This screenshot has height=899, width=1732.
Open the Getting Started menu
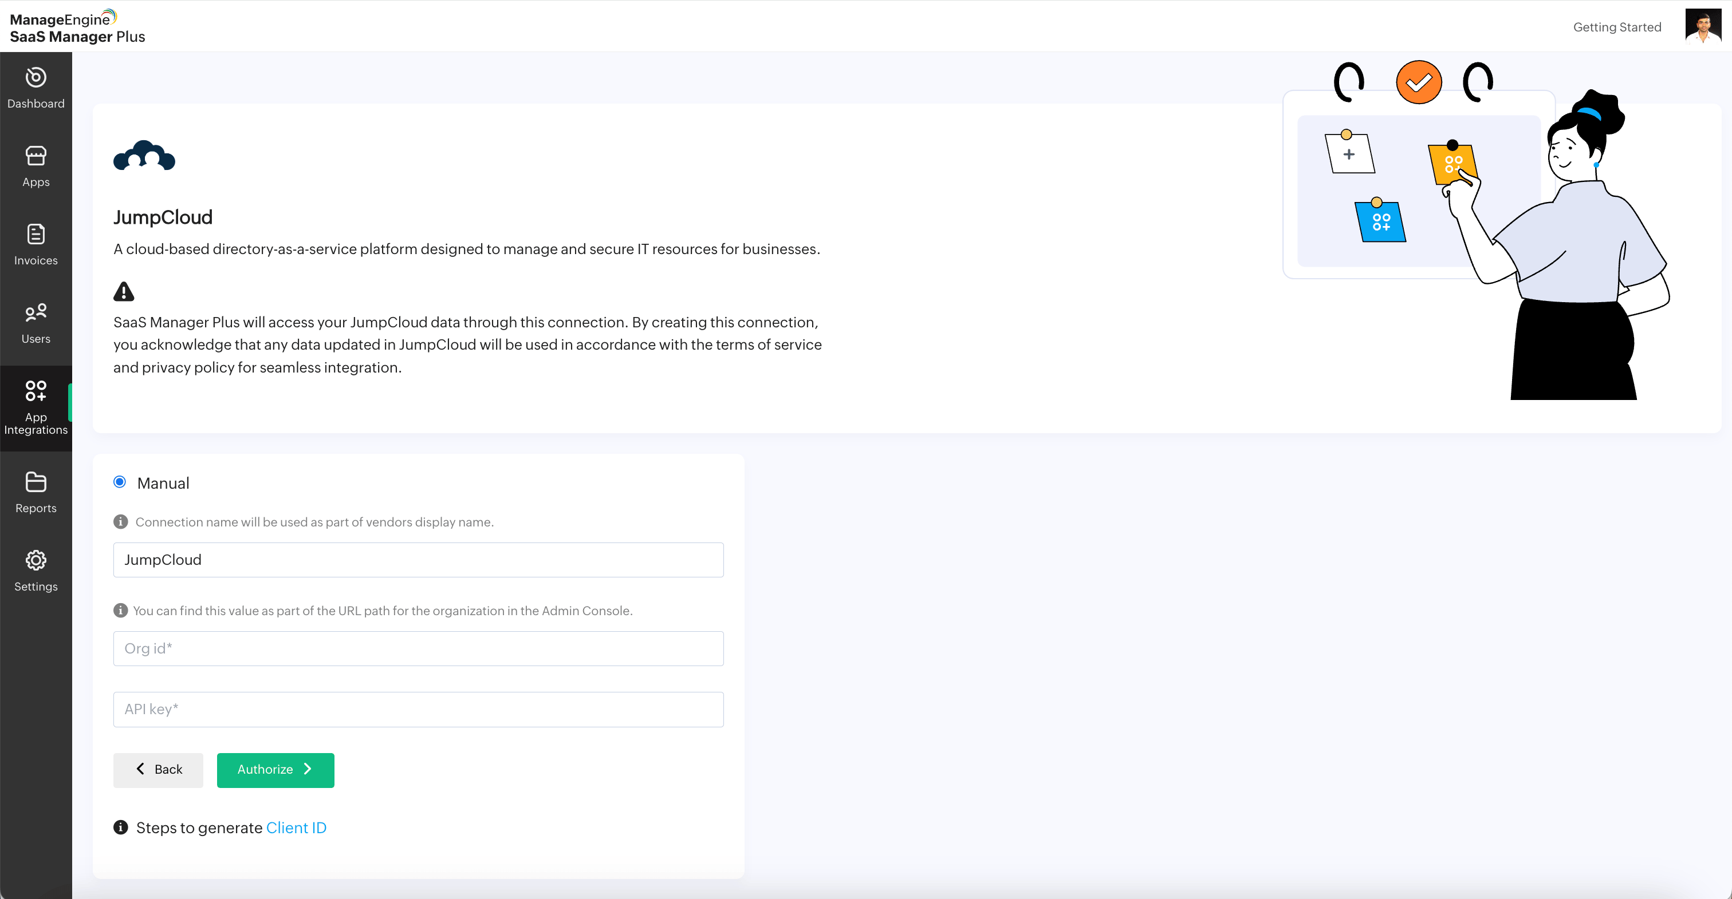click(1617, 27)
